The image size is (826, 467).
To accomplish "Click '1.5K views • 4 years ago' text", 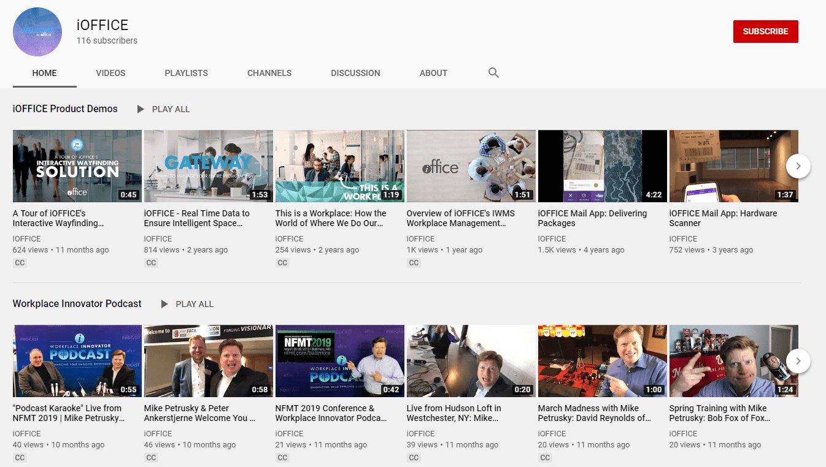I will tap(581, 250).
